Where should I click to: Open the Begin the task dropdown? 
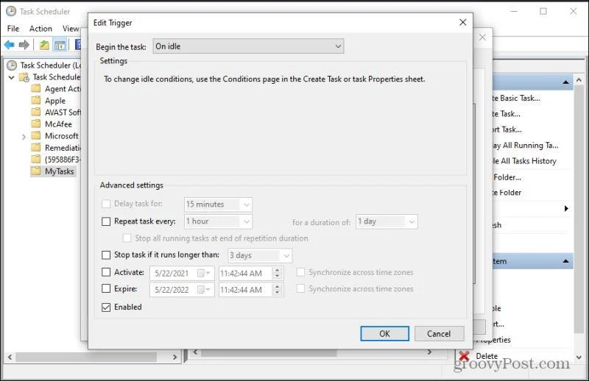pyautogui.click(x=248, y=46)
